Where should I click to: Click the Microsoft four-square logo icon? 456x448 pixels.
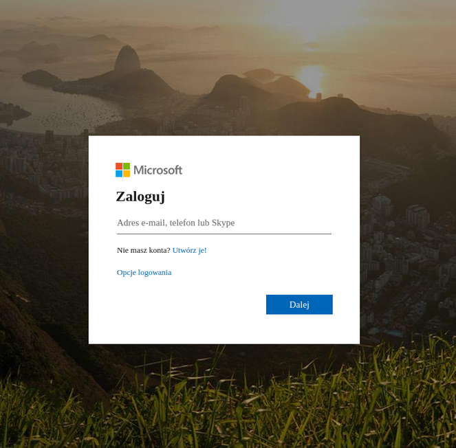pos(122,170)
